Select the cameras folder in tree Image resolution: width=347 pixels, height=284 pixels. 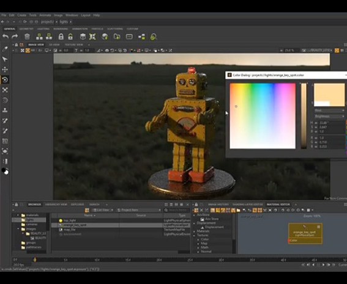32,224
